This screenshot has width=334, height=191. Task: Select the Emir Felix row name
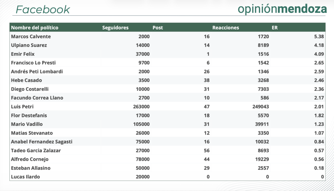click(23, 54)
